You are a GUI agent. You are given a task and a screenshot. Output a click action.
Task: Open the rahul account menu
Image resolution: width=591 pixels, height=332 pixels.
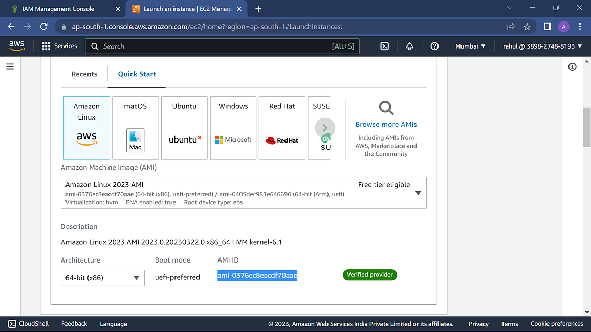[542, 46]
